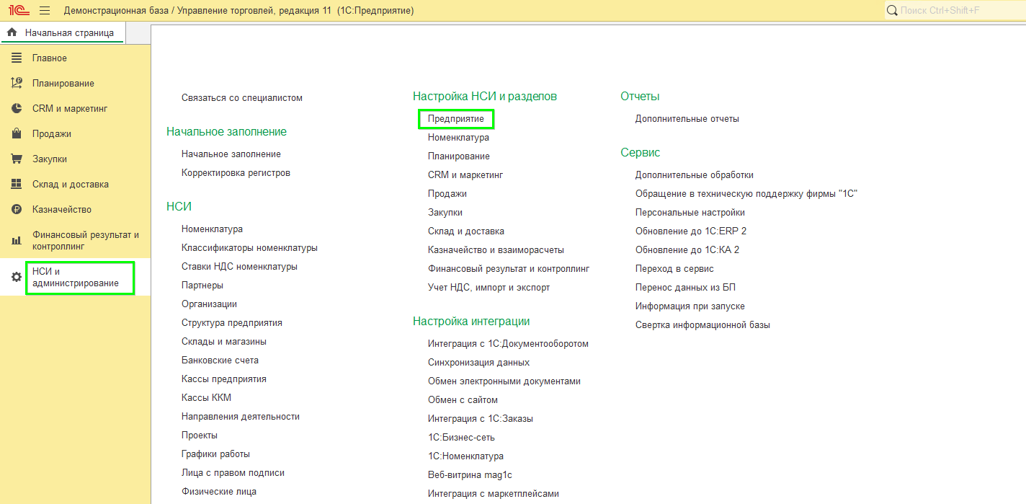Open Структура предприятия link
Viewport: 1026px width, 504px height.
(232, 322)
